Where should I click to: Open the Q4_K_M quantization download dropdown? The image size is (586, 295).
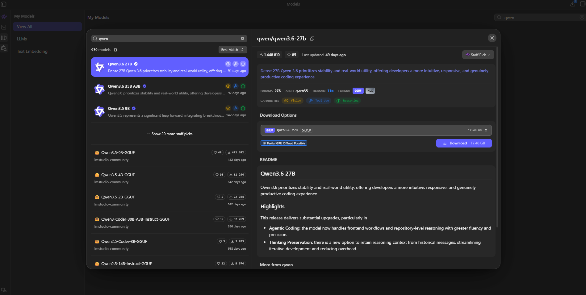(x=376, y=130)
